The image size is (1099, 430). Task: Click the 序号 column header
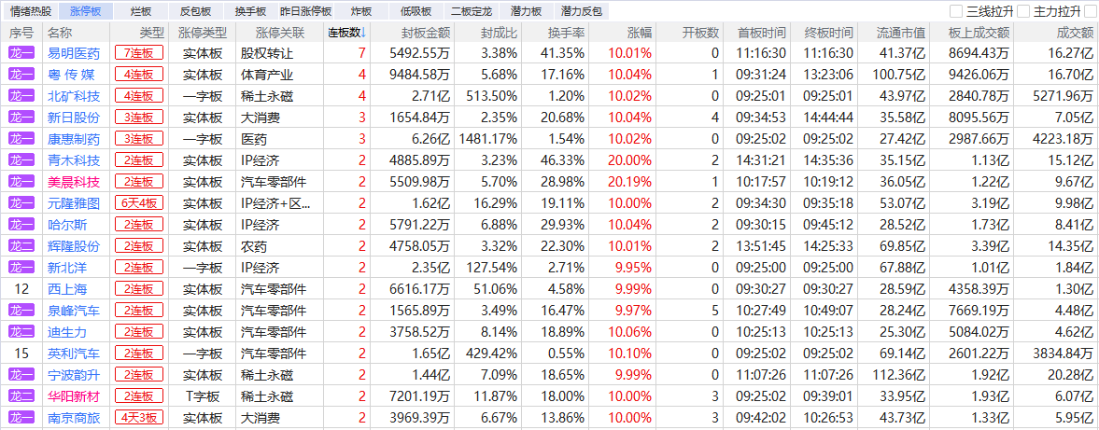[21, 33]
